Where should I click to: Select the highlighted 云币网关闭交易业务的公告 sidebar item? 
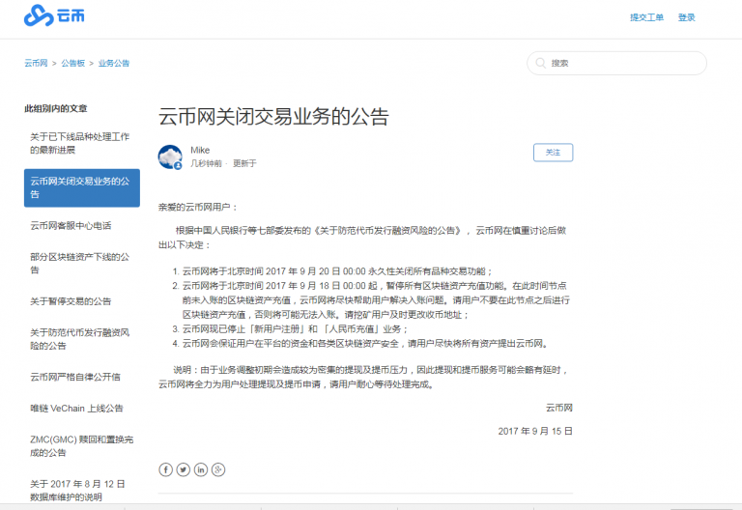(x=81, y=187)
